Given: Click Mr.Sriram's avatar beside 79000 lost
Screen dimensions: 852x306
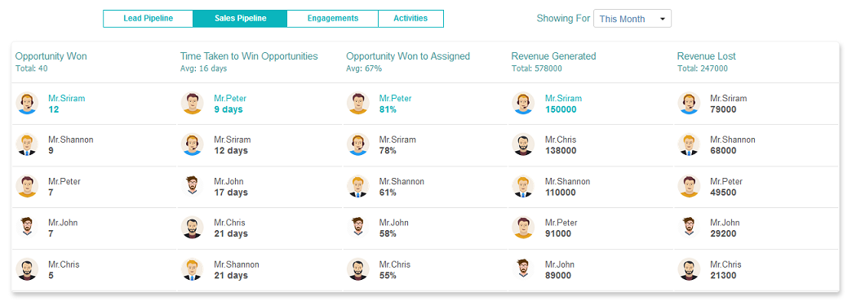Looking at the screenshot, I should 689,104.
